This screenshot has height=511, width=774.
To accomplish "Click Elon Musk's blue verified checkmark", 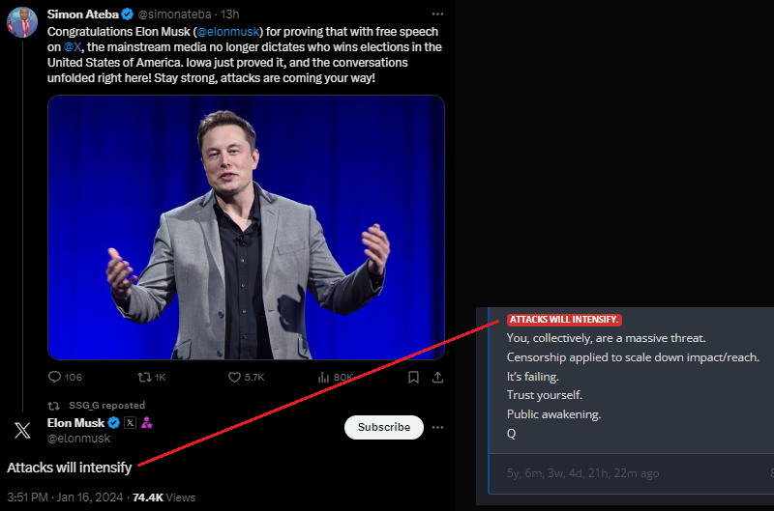I will 113,423.
